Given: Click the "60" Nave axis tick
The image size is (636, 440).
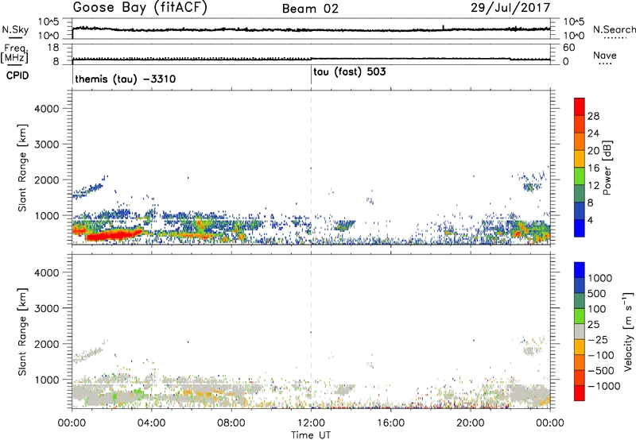Looking at the screenshot, I should [569, 48].
